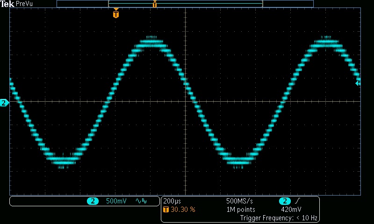The image size is (374, 224).
Task: Click the trigger level arrow on right edge
Action: 357,84
